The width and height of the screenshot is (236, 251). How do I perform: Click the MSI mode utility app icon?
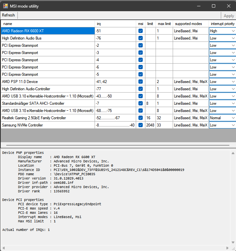(x=6, y=6)
